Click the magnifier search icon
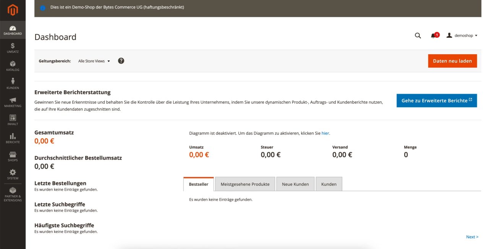 418,35
